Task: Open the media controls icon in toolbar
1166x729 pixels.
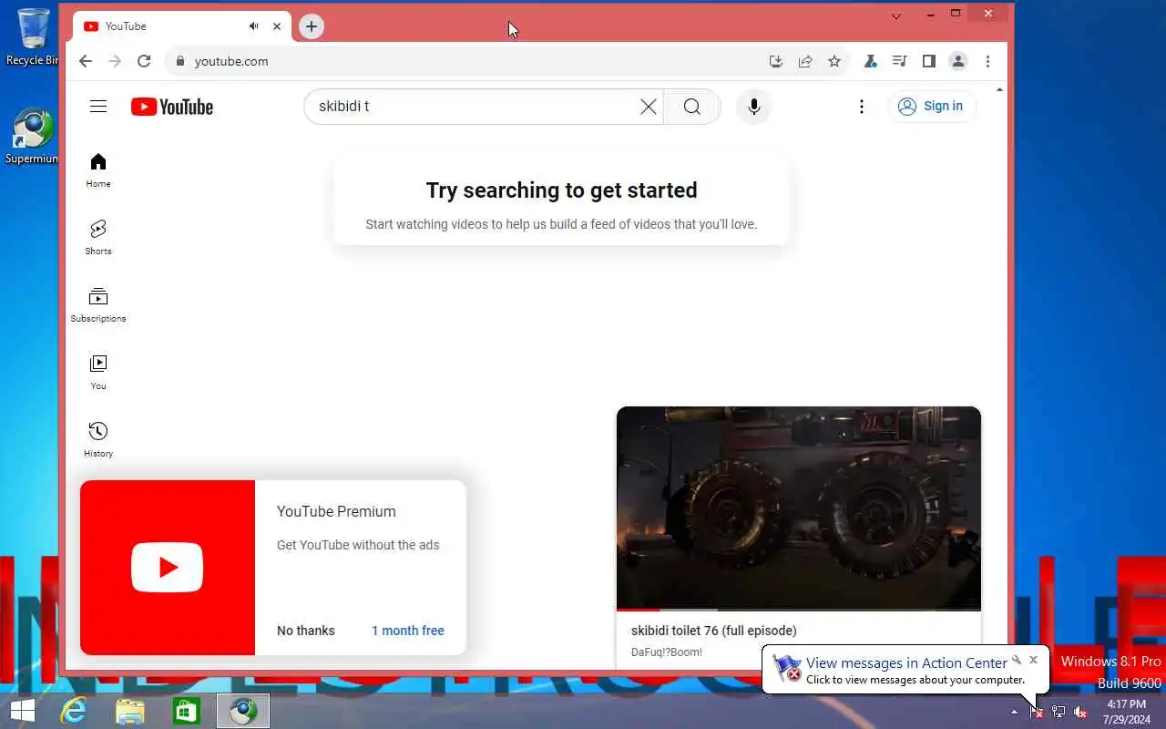Action: pos(899,61)
